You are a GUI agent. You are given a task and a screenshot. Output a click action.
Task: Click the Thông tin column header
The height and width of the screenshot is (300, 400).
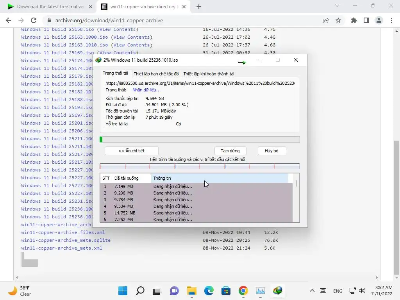[220, 178]
